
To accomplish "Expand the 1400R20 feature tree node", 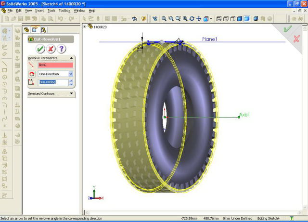I will click(x=85, y=26).
